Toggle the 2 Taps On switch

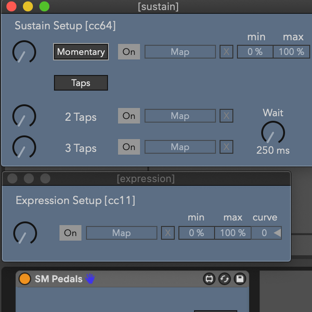(129, 116)
